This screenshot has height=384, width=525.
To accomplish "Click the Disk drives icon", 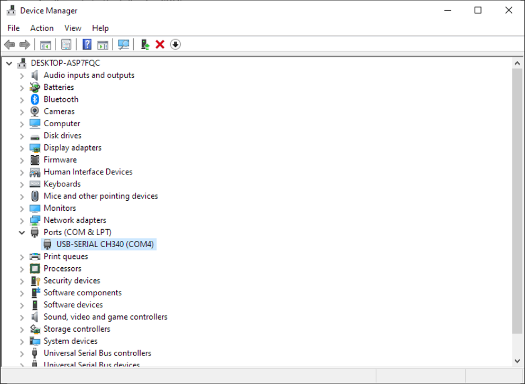I will tap(35, 137).
